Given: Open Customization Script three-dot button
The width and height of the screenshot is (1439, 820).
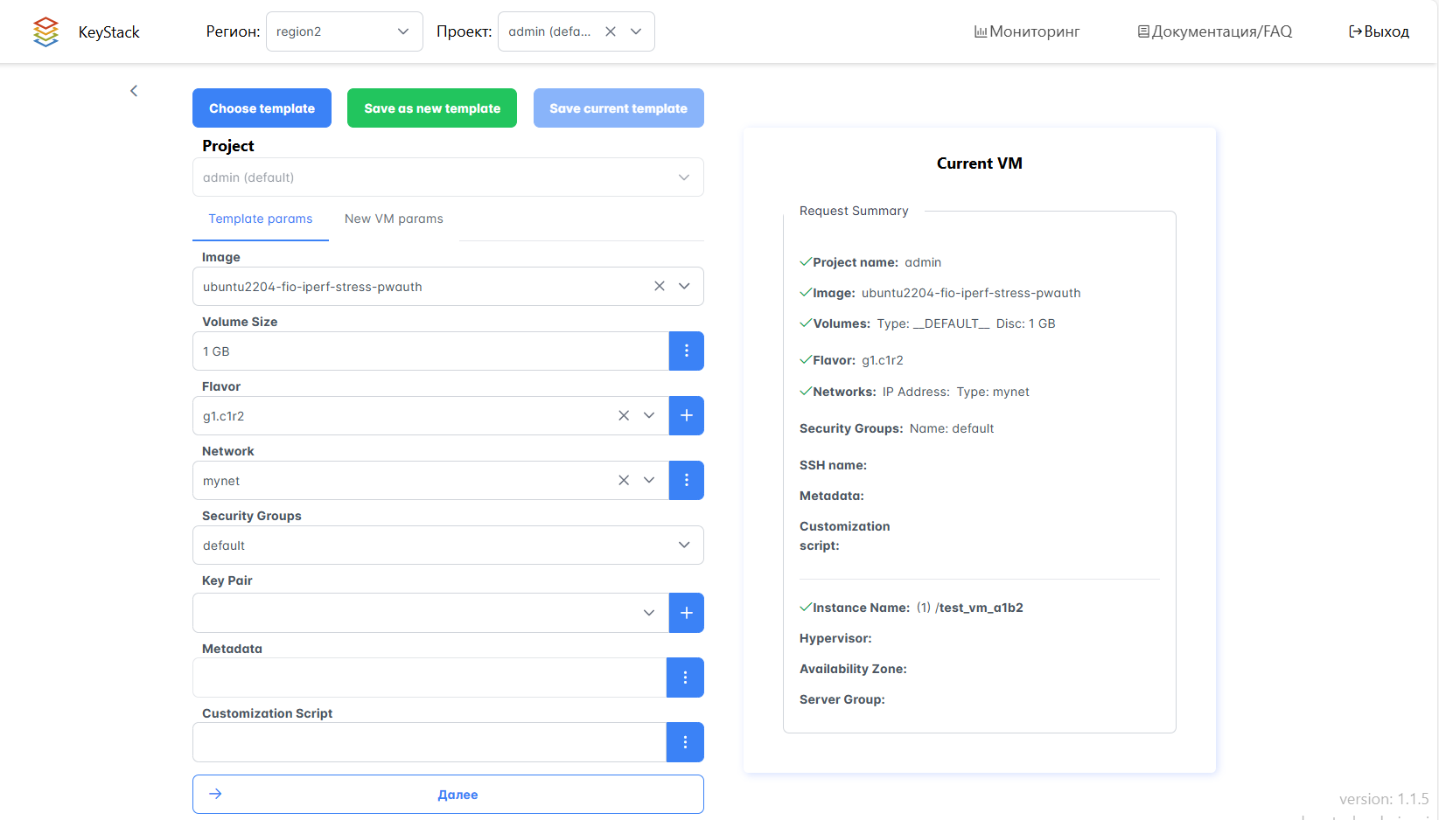Looking at the screenshot, I should (685, 742).
